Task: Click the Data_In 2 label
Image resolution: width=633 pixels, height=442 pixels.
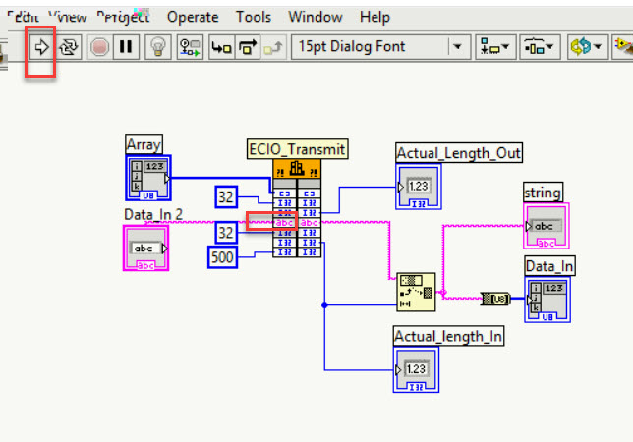Action: tap(153, 214)
